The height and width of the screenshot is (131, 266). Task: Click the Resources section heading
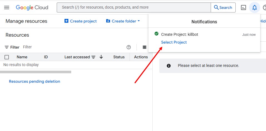tap(17, 35)
